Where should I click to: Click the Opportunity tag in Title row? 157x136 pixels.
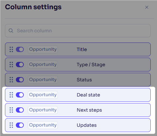pyautogui.click(x=43, y=49)
